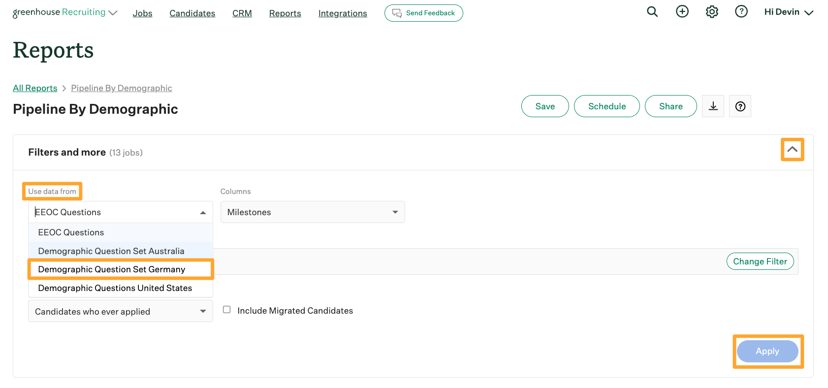Click the speech bubble icon in Send Feedback
Screen dimensions: 828x388
pos(397,13)
